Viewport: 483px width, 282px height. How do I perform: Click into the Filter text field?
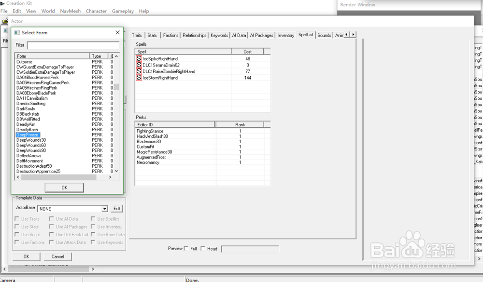73,45
